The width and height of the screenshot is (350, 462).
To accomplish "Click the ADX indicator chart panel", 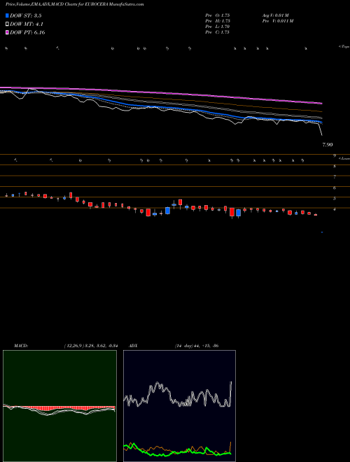I will (x=180, y=406).
